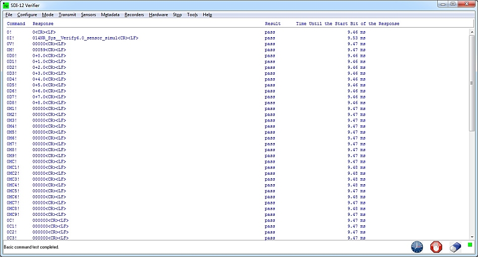Click the green status indicator square
This screenshot has width=478, height=257.
pos(470,244)
